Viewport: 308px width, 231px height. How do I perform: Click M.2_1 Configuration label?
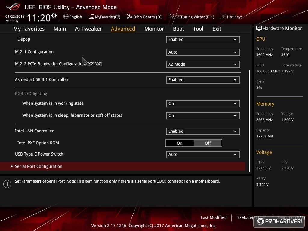point(34,52)
